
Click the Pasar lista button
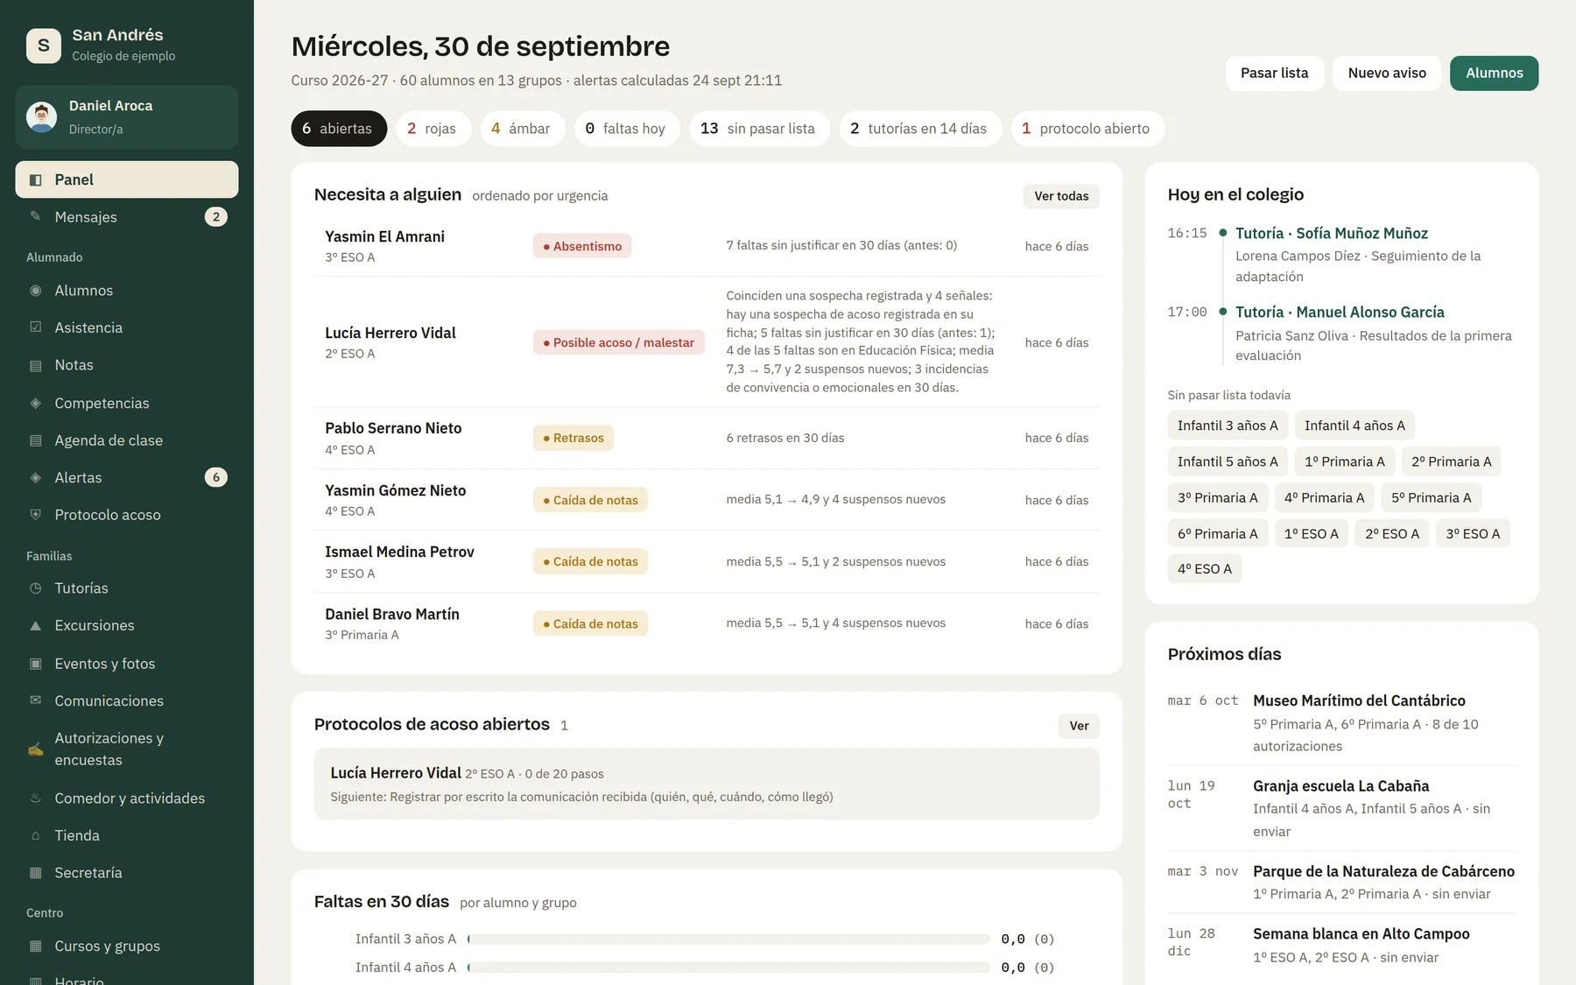point(1274,74)
